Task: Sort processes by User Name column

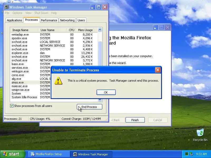Action: coord(52,30)
